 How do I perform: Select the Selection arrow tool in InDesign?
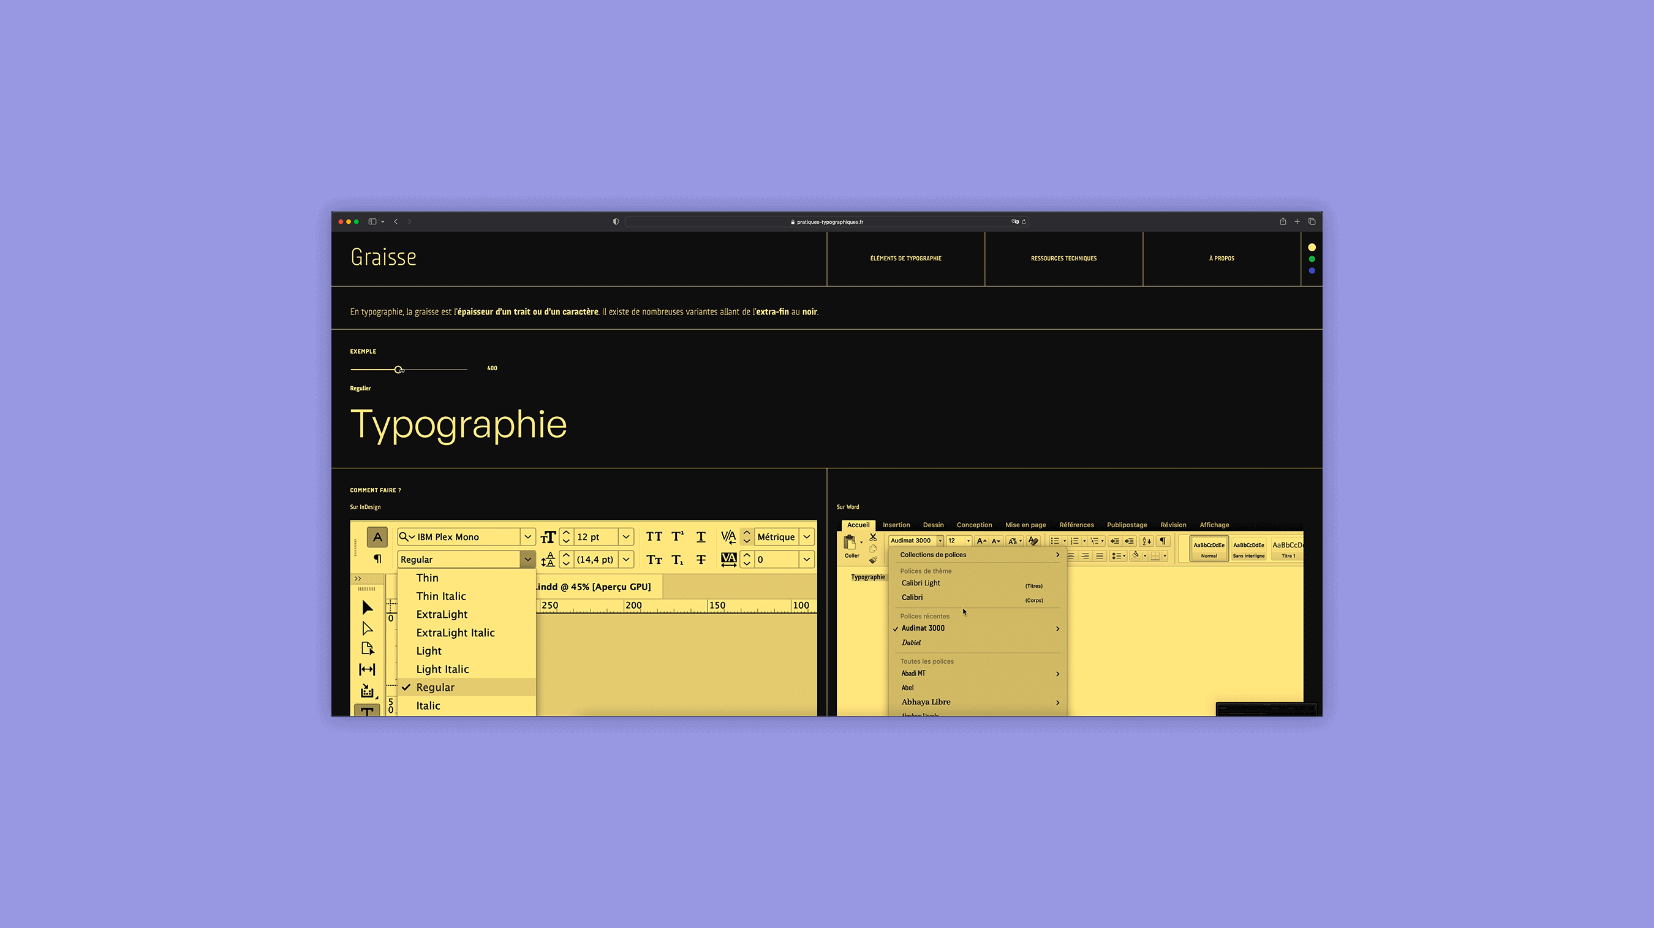pyautogui.click(x=368, y=607)
